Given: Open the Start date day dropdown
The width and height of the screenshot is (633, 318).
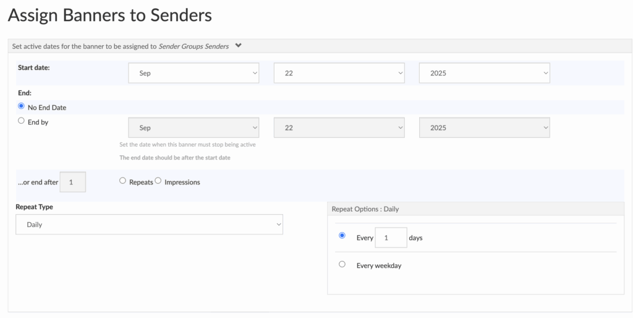Looking at the screenshot, I should 339,73.
